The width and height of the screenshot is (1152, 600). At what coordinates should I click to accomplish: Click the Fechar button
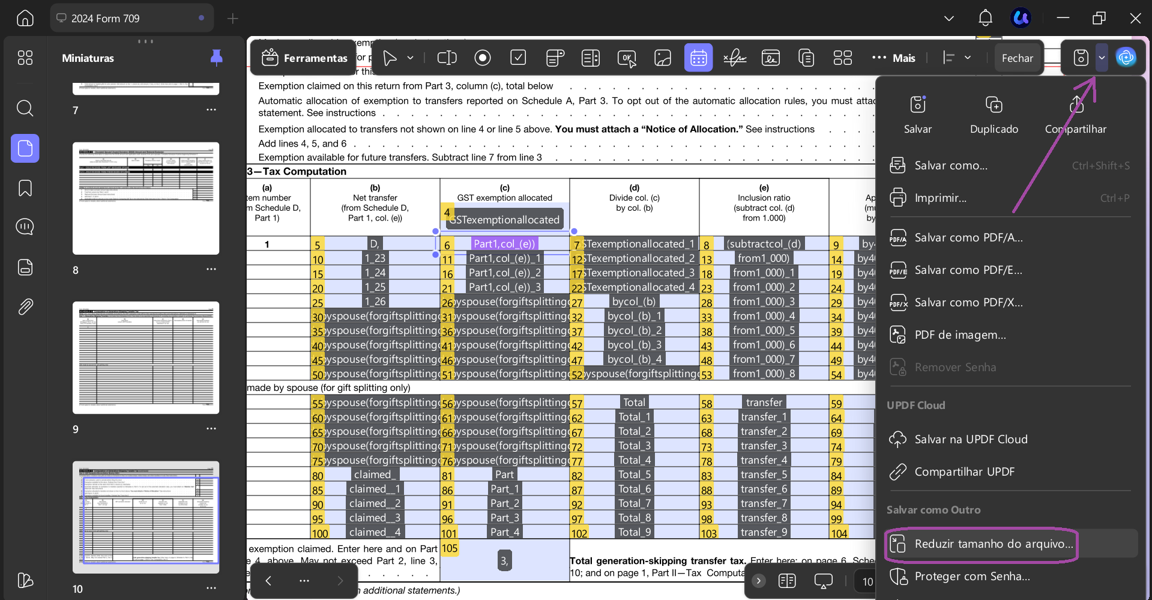[1018, 58]
